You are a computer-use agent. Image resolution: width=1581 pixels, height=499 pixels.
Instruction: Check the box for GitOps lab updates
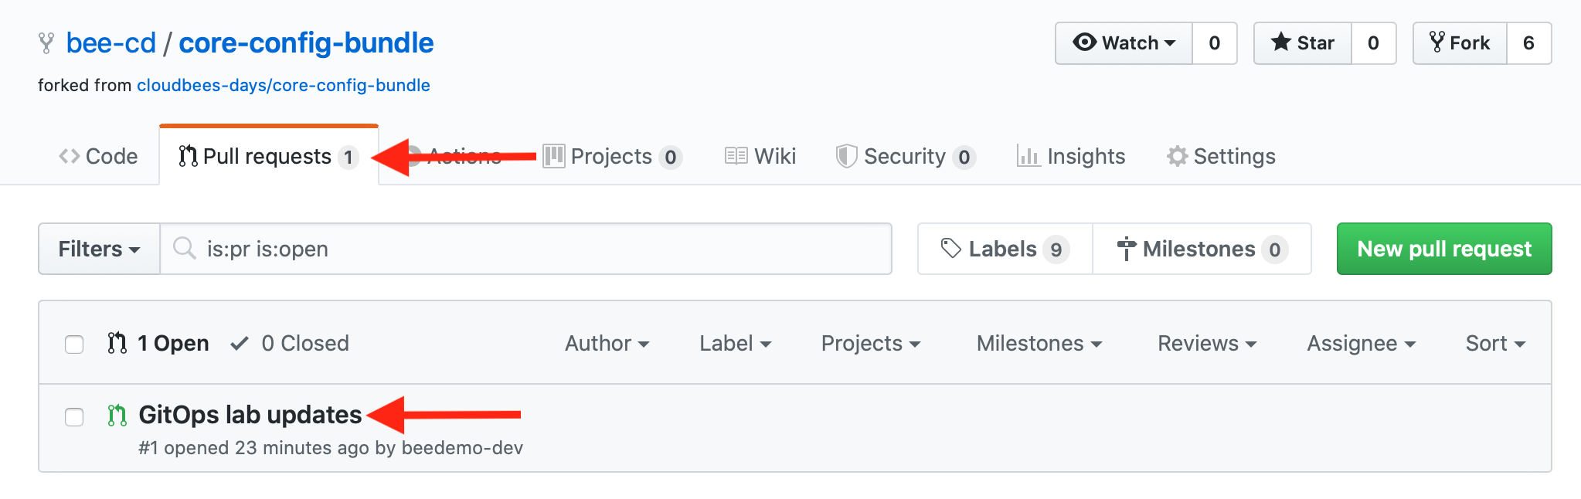(74, 417)
